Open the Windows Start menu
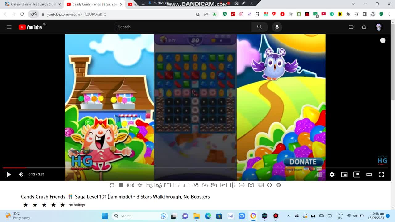 pos(105,216)
